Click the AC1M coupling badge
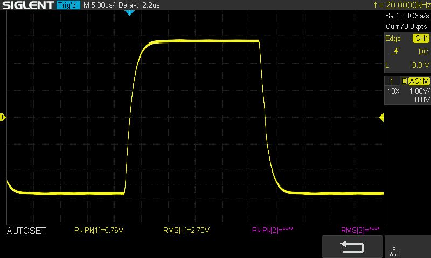This screenshot has width=431, height=258. pyautogui.click(x=419, y=81)
